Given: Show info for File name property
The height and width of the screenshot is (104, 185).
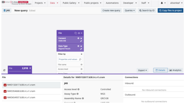Looking at the screenshot, I should 81,65.
